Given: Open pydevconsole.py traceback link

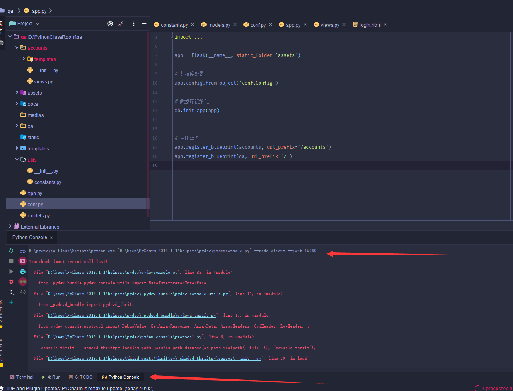Looking at the screenshot, I should pyautogui.click(x=112, y=272).
